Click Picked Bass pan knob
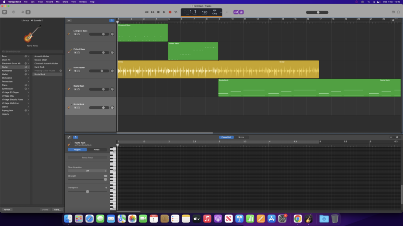 click(x=112, y=53)
